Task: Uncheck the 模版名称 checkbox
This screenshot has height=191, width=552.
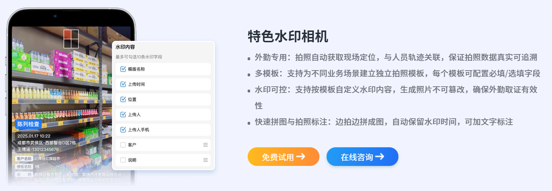Action: [123, 69]
